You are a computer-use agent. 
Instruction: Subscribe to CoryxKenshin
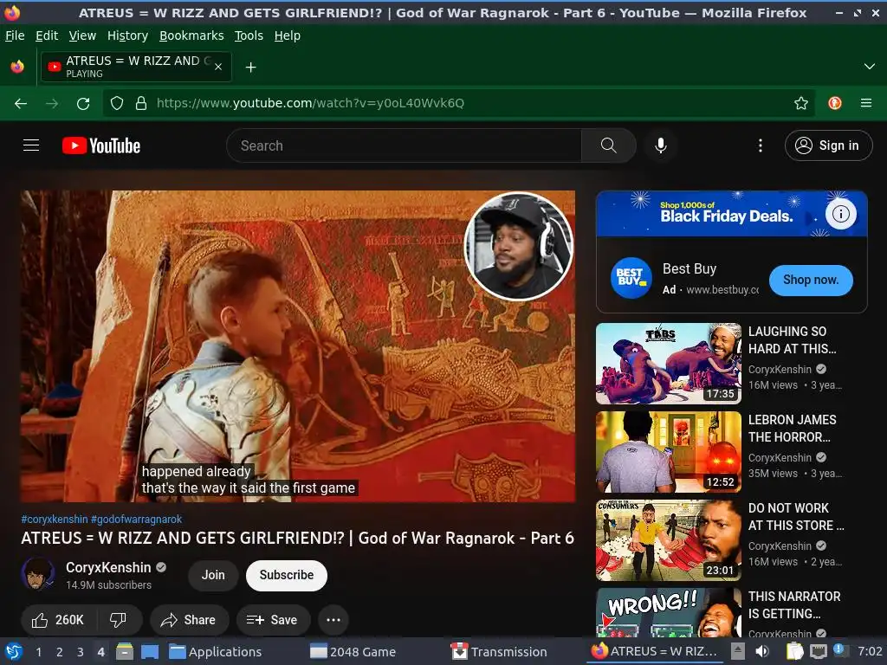point(286,575)
